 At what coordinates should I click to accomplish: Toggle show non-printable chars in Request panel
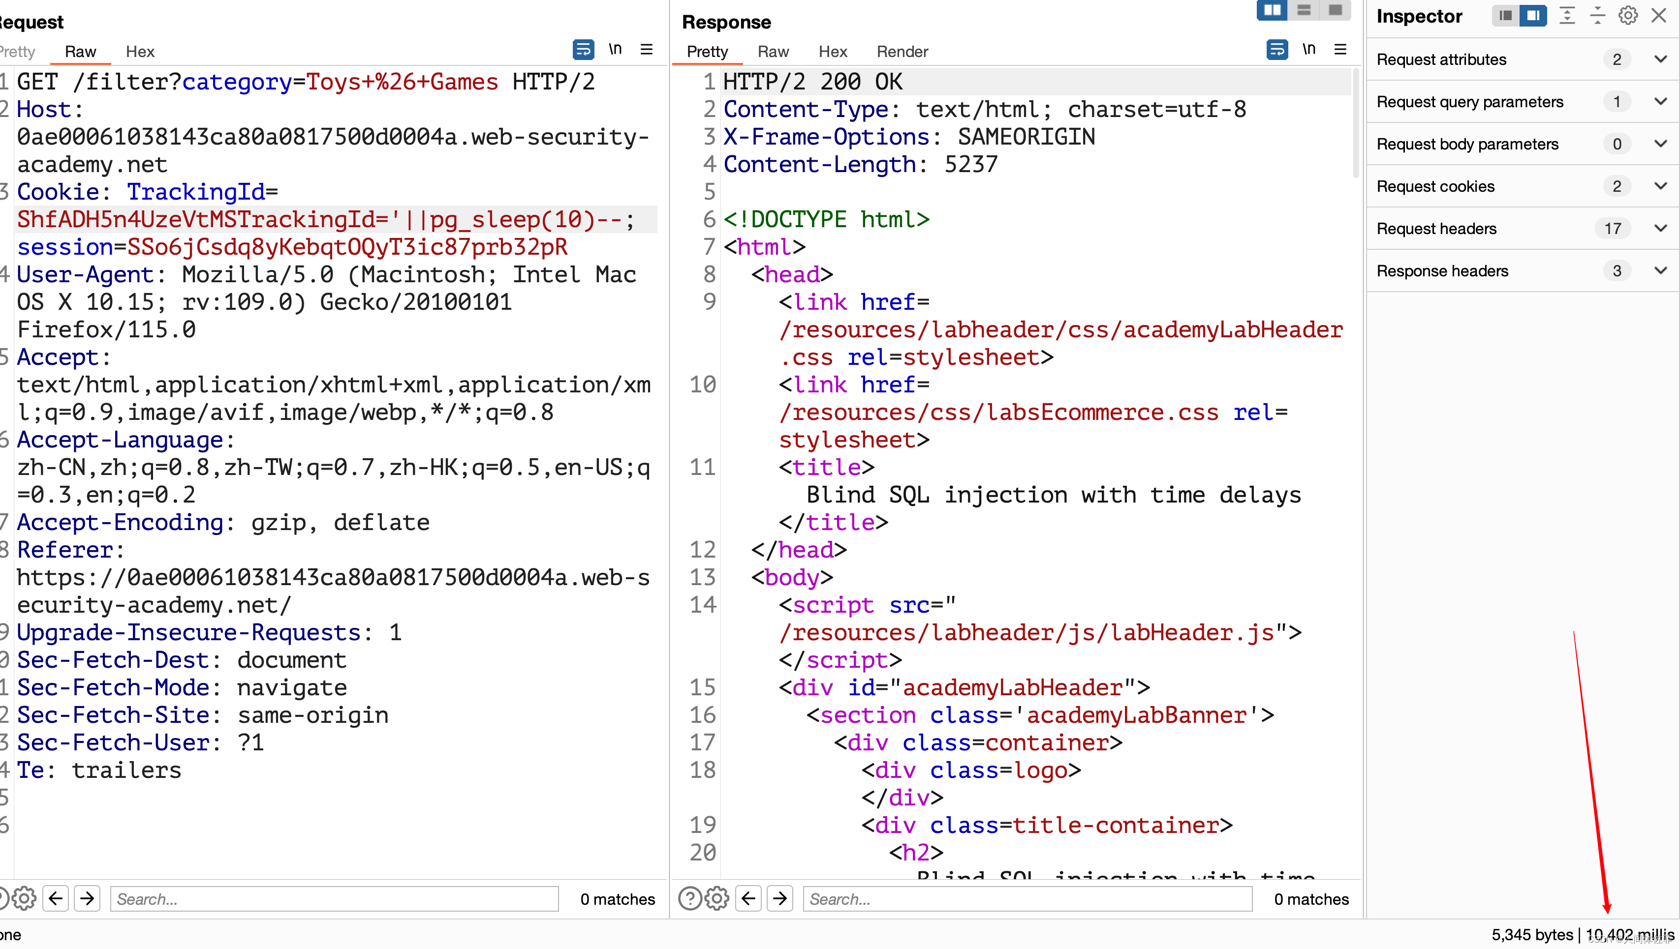coord(615,50)
